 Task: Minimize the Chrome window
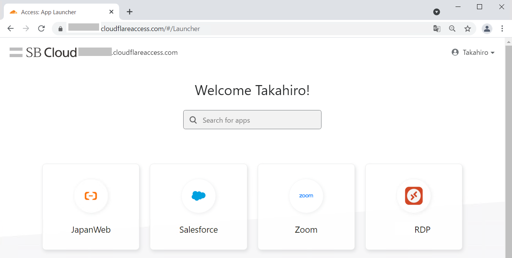coord(458,7)
